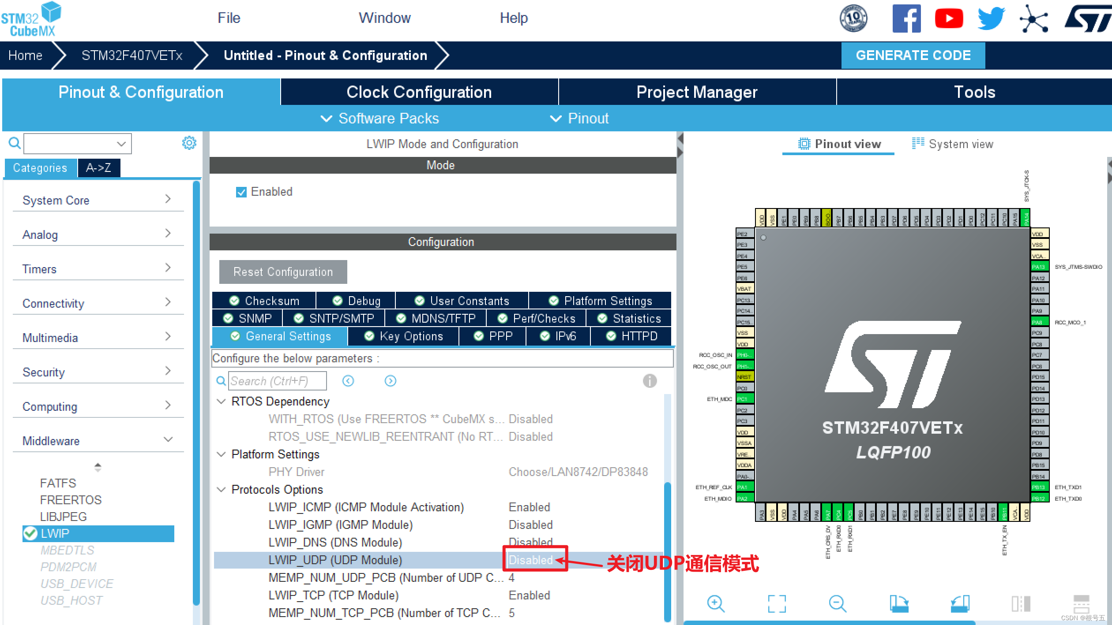Image resolution: width=1112 pixels, height=625 pixels.
Task: Click the ST community network icon
Action: coord(1033,19)
